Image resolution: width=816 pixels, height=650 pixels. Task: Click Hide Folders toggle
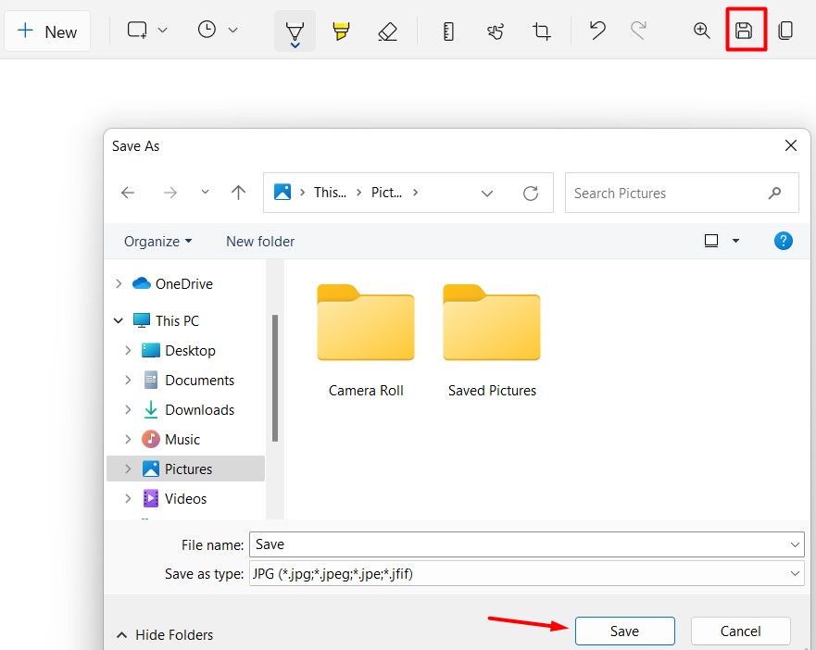[x=164, y=635]
